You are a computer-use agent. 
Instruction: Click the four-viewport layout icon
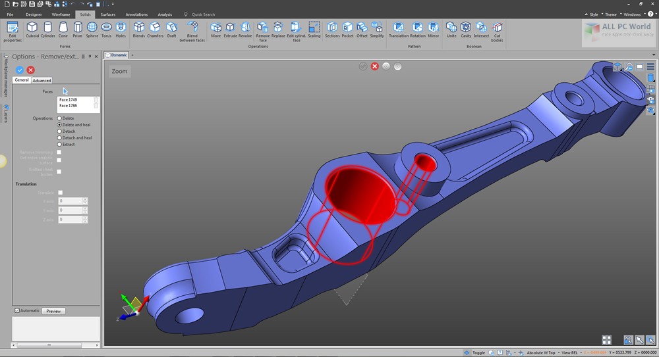click(x=606, y=340)
